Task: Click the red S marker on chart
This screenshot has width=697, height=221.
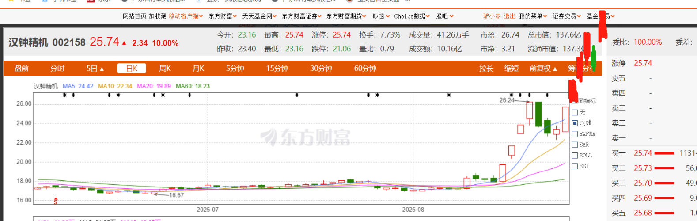Action: pyautogui.click(x=56, y=201)
